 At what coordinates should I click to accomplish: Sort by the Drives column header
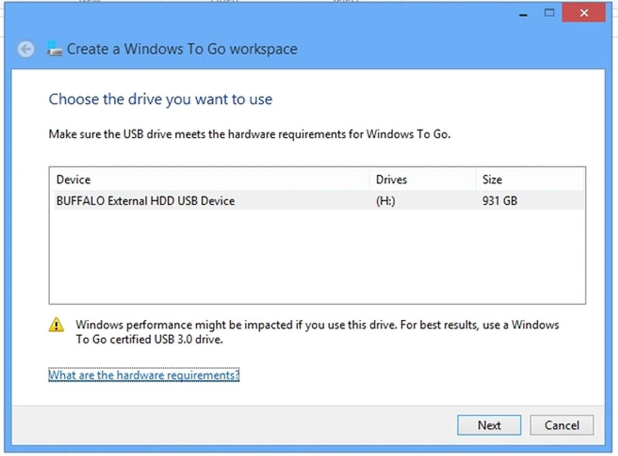pyautogui.click(x=391, y=179)
